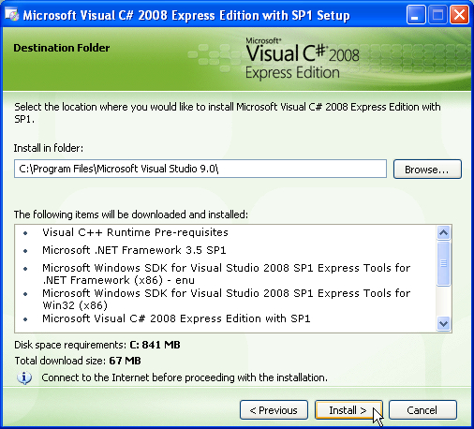Viewport: 474px width, 429px height.
Task: Click the 'C: 841 MB' disk space value
Action: [155, 345]
